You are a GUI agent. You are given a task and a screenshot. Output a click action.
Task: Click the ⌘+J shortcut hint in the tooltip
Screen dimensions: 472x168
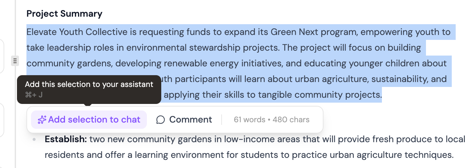tap(34, 95)
